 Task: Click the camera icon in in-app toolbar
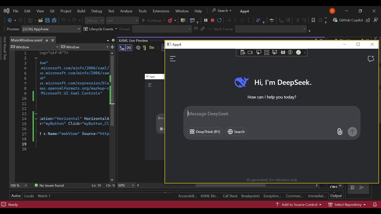250,52
